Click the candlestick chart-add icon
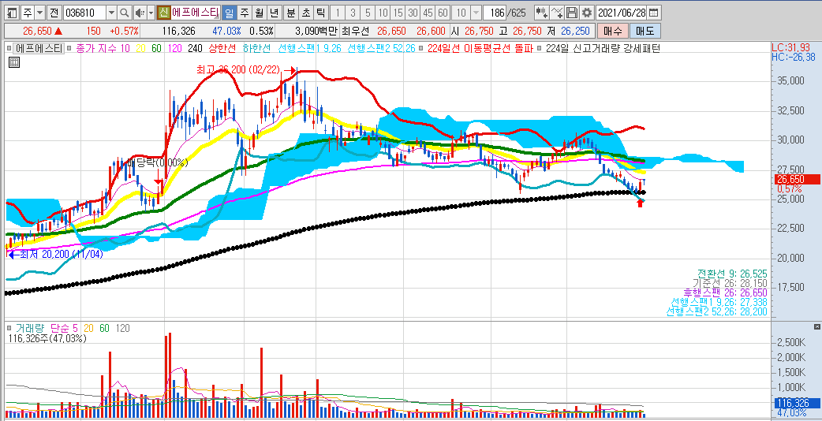This screenshot has width=822, height=421. tap(542, 13)
